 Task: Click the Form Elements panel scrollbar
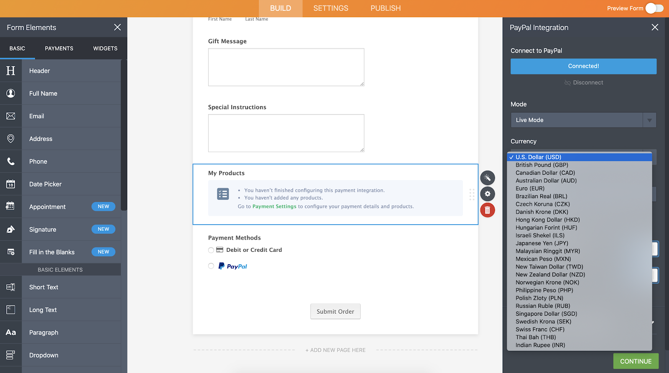[x=124, y=135]
